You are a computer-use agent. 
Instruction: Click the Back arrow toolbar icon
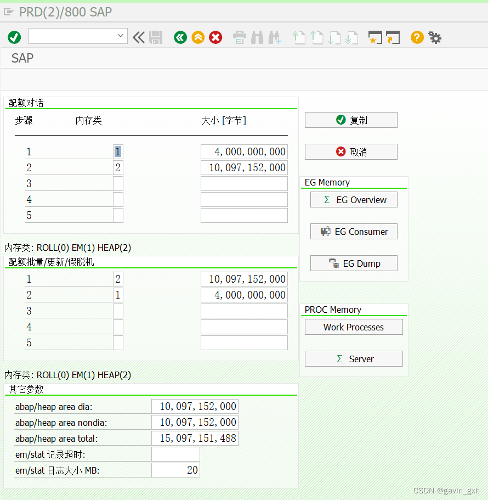click(180, 37)
